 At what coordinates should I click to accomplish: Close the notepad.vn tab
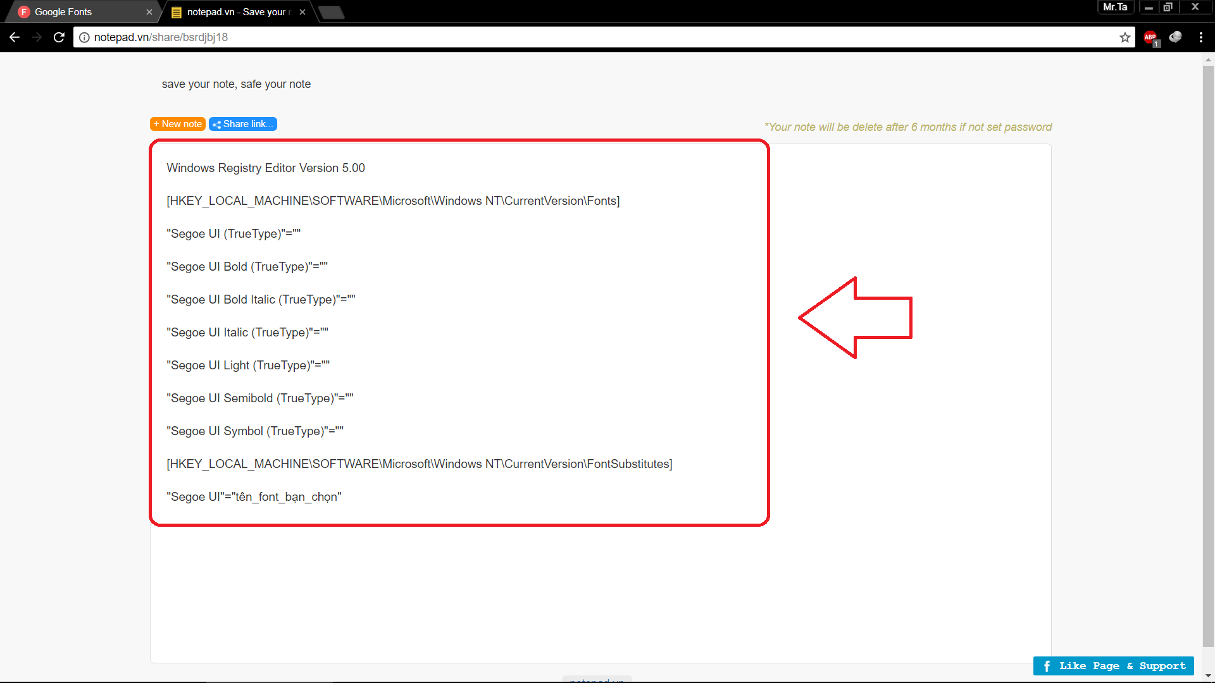pyautogui.click(x=302, y=12)
